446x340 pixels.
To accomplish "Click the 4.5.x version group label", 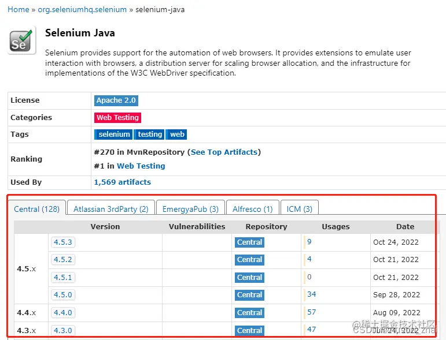I will tap(27, 269).
